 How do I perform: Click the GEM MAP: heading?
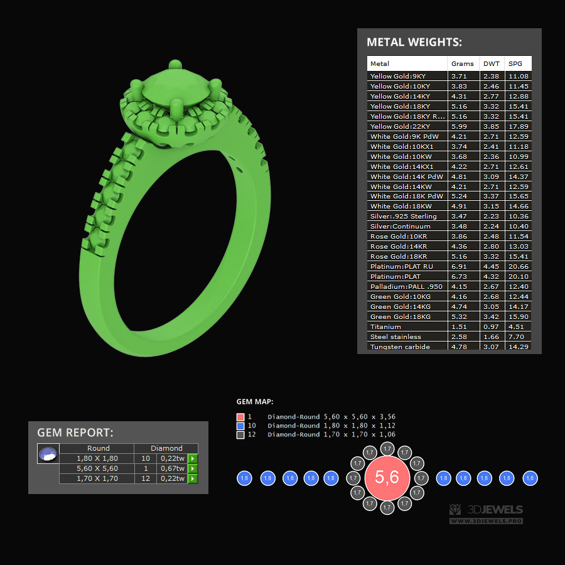[255, 401]
